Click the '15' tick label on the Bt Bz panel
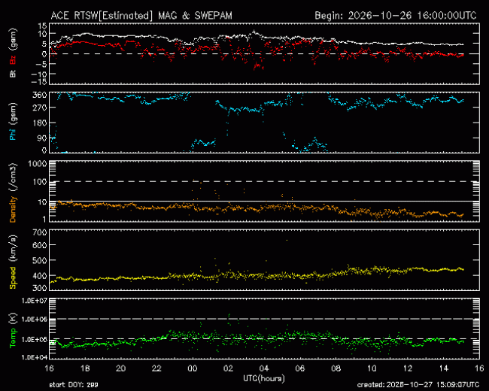 (x=44, y=26)
